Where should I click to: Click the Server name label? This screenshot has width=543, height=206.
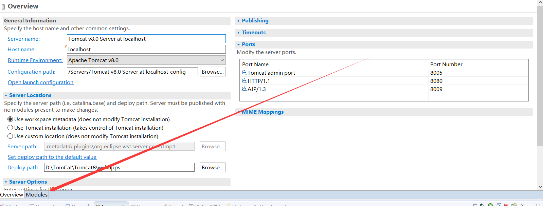tap(23, 39)
